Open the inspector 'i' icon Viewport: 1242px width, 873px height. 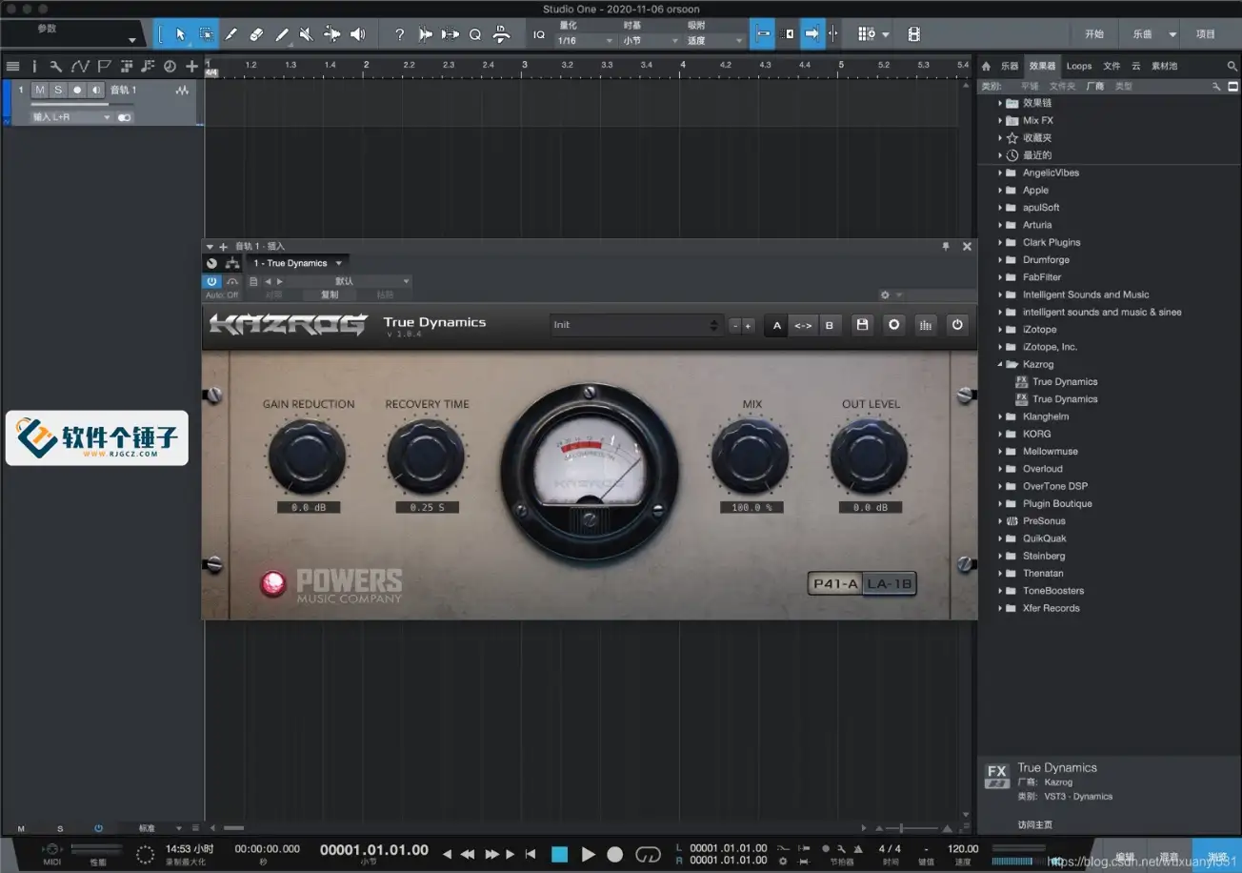(34, 66)
